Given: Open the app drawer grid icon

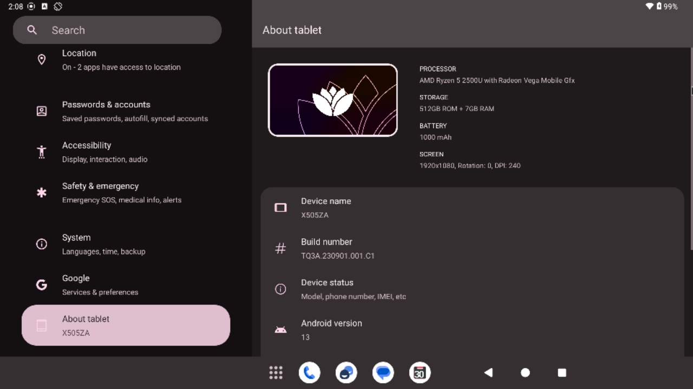Looking at the screenshot, I should (x=276, y=372).
